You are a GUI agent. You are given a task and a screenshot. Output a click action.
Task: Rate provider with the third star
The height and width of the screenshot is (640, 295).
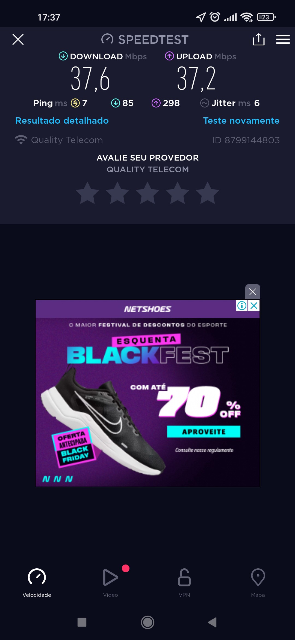tap(147, 193)
